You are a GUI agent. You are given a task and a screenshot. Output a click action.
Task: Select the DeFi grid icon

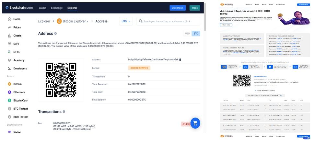point(9,44)
